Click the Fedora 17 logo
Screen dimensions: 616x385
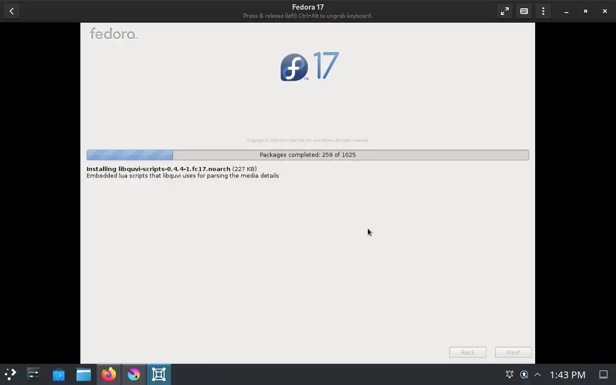pos(309,66)
